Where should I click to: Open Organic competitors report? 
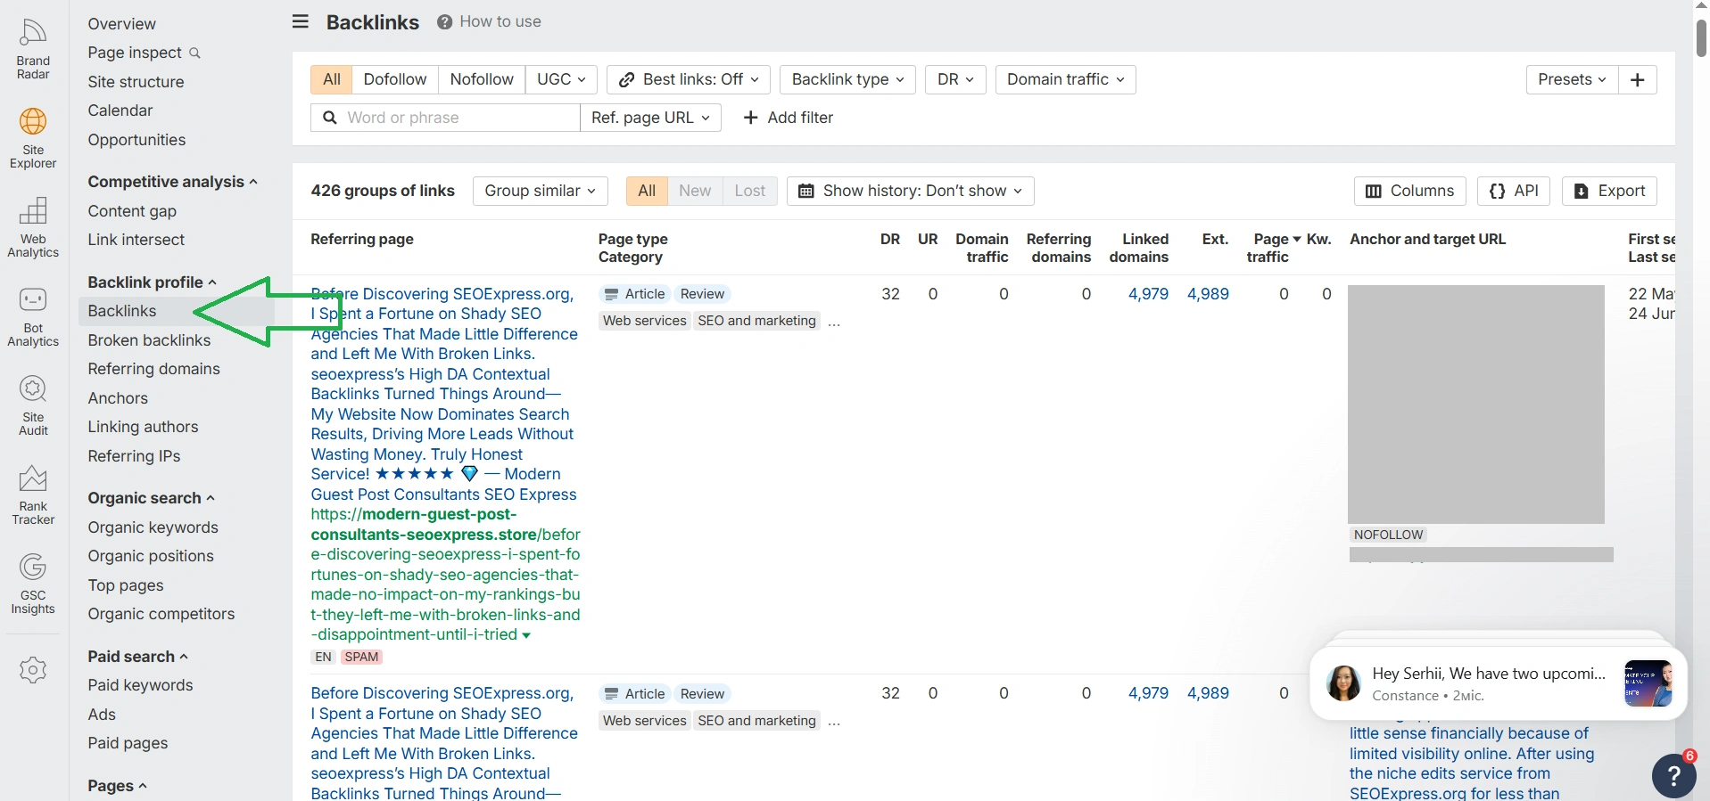[x=161, y=614]
